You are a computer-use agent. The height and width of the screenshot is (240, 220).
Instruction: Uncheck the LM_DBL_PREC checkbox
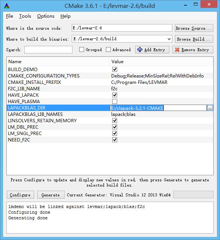(115, 127)
